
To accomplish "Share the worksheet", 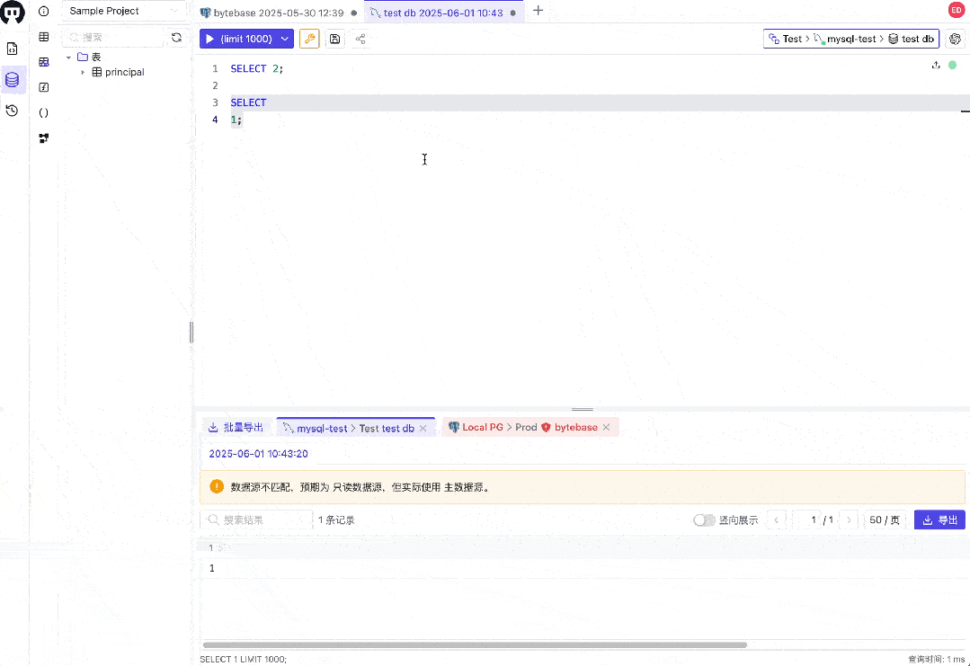I will 360,39.
